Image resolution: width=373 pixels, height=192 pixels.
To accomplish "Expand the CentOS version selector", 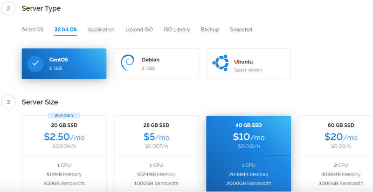I will [x=55, y=68].
